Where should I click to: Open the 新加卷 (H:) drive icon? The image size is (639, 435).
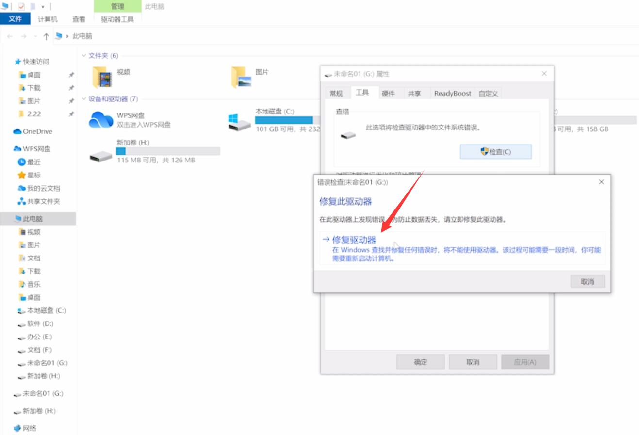[100, 154]
